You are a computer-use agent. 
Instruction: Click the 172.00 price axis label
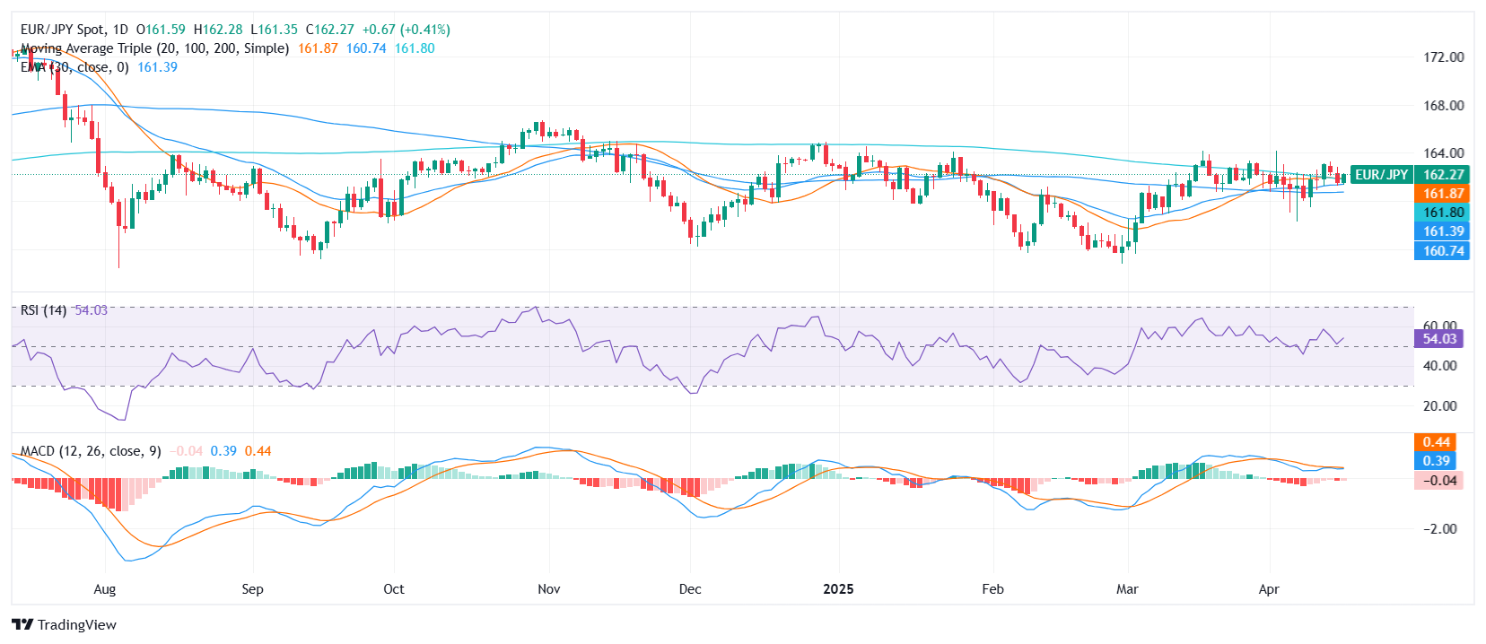[x=1443, y=57]
